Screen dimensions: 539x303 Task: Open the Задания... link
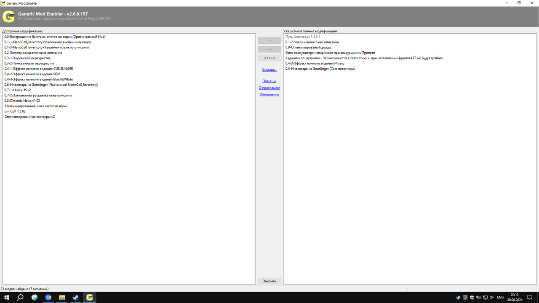click(x=269, y=70)
